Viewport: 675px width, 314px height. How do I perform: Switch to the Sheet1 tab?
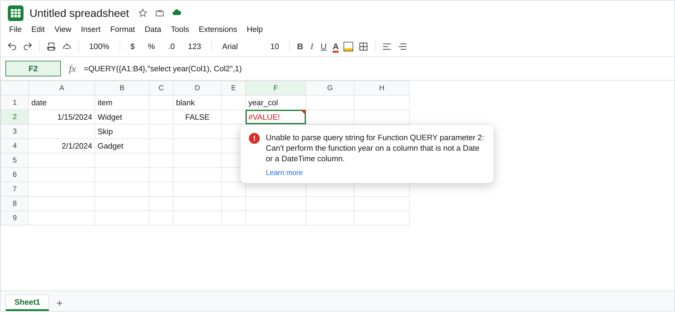[27, 302]
